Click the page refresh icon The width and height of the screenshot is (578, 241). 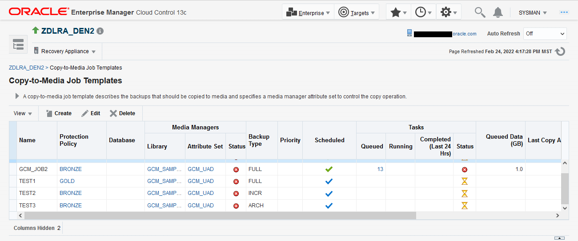560,51
